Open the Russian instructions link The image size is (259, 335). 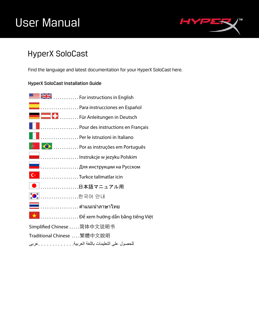pos(110,167)
